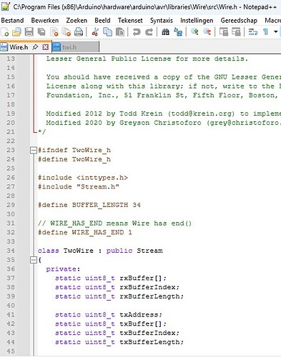Click the Redo arrow icon
Image resolution: width=281 pixels, height=357 pixels.
point(149,31)
